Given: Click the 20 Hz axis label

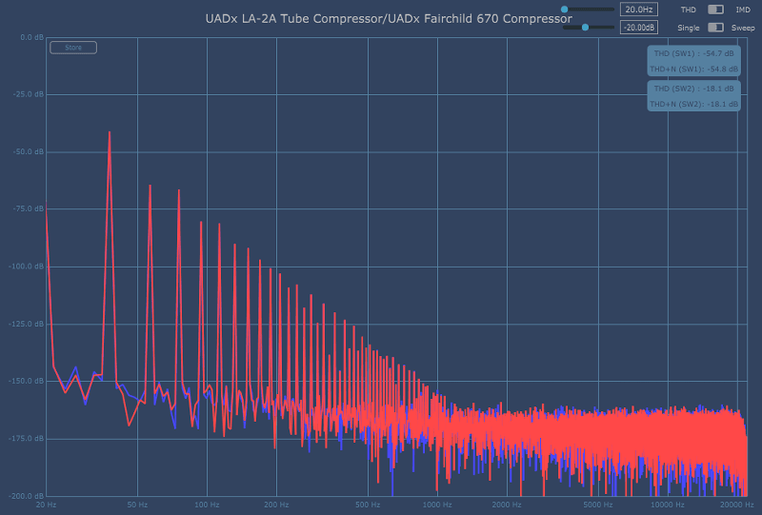Looking at the screenshot, I should pyautogui.click(x=46, y=505).
